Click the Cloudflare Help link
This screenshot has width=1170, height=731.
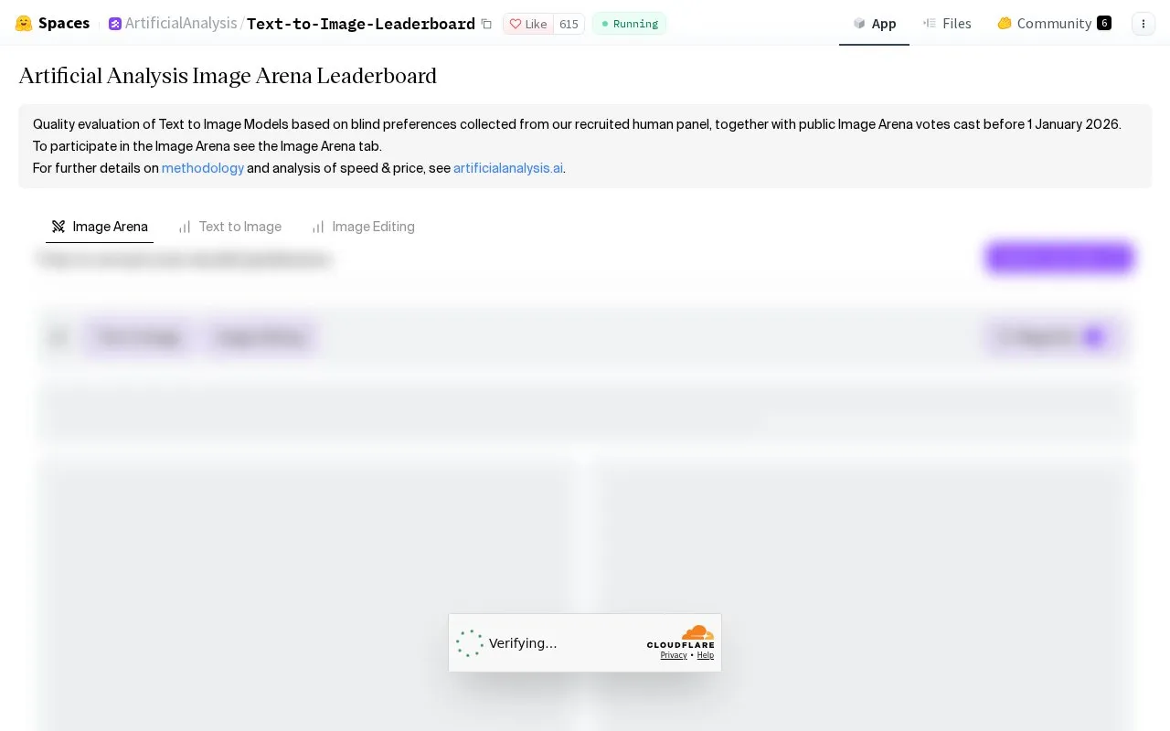pos(706,655)
